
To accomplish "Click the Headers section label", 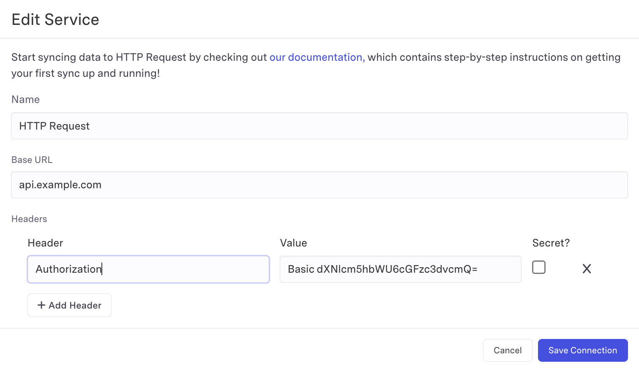I will [x=29, y=219].
